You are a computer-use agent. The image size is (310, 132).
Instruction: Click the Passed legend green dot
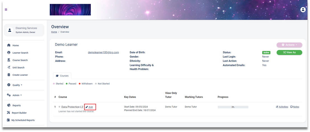point(67,84)
